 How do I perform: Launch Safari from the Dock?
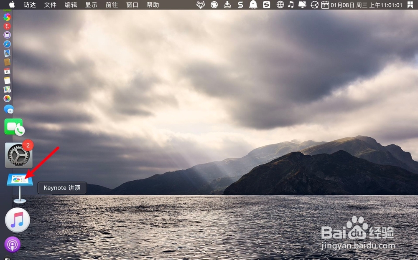pyautogui.click(x=7, y=44)
